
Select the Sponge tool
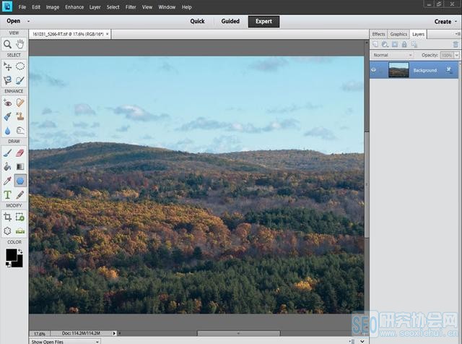click(x=20, y=130)
